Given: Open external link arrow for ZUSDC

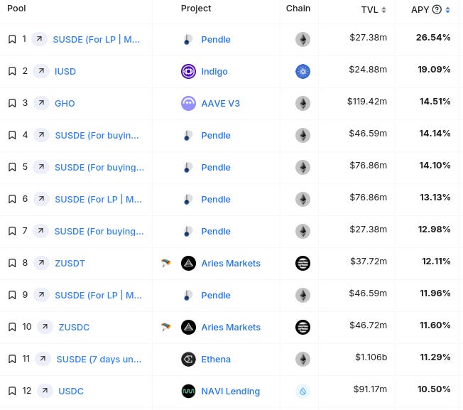Looking at the screenshot, I should (45, 327).
